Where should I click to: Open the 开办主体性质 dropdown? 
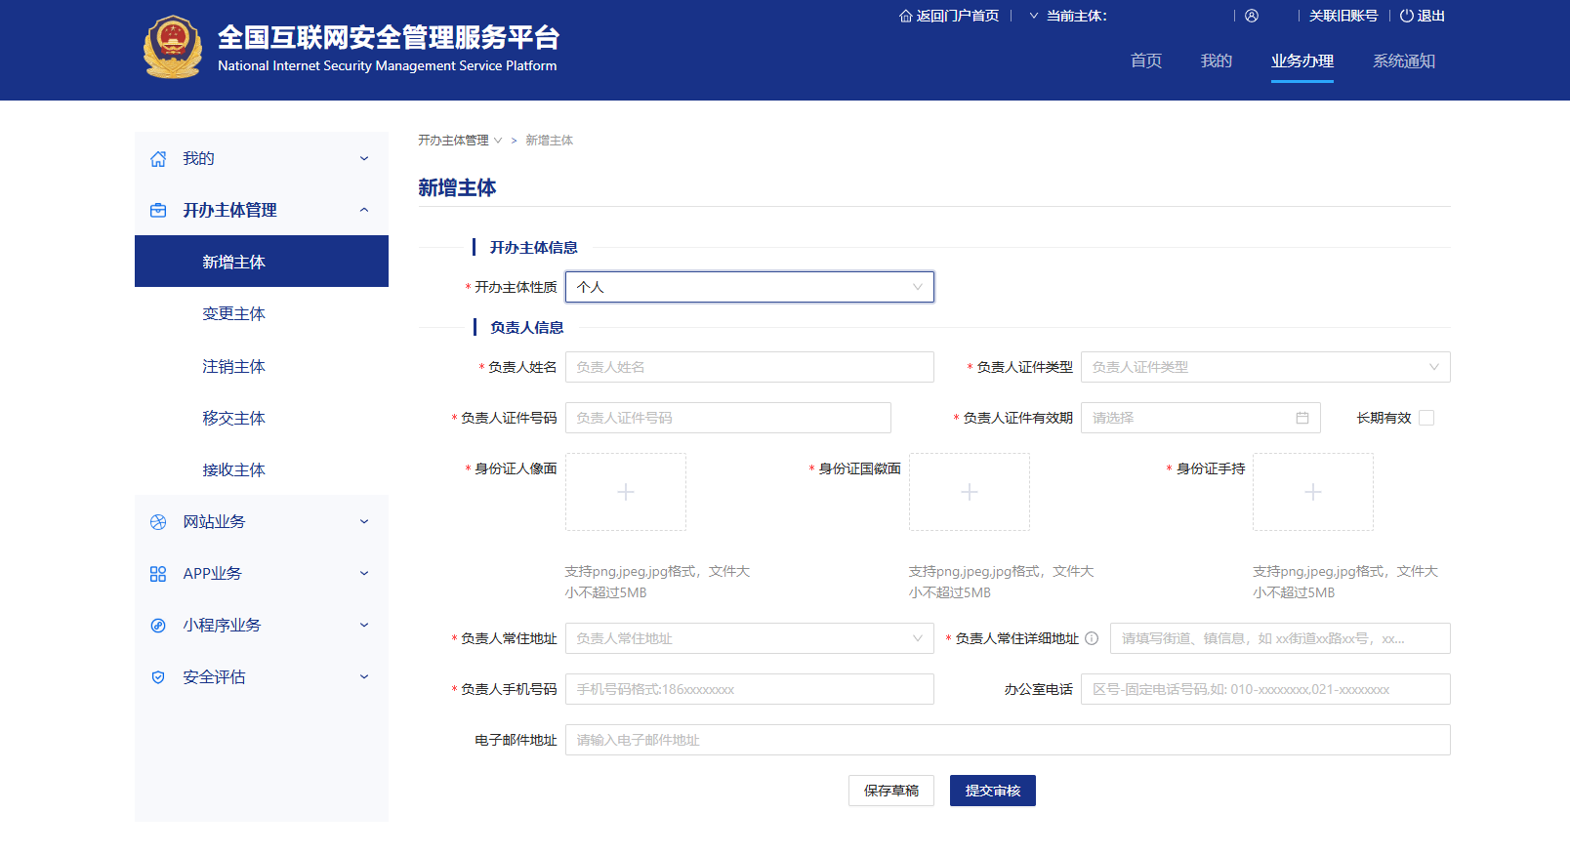click(x=749, y=287)
